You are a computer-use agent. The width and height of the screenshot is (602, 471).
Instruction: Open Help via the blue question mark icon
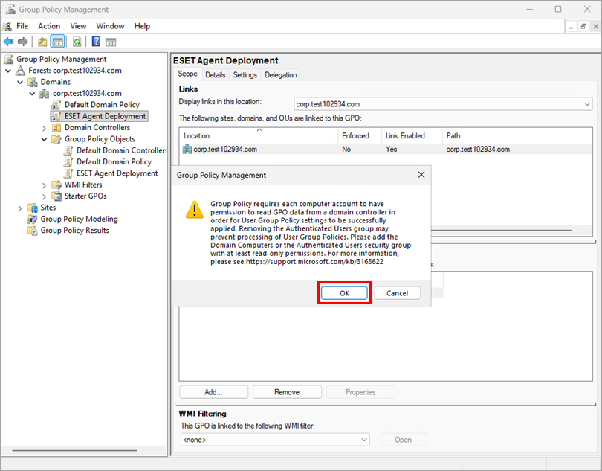(96, 42)
